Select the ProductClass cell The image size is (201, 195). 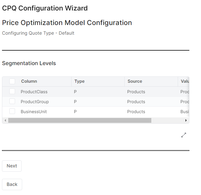click(x=34, y=92)
